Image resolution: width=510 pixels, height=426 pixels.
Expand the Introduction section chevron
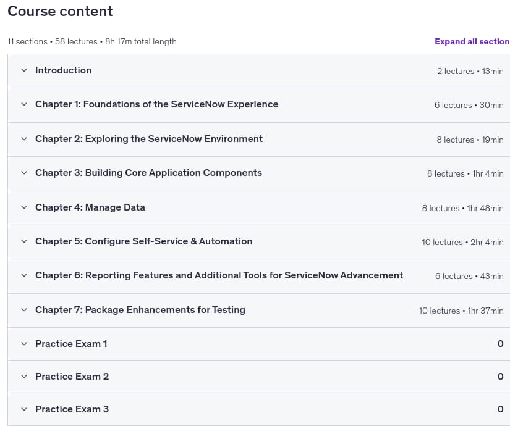tap(24, 70)
